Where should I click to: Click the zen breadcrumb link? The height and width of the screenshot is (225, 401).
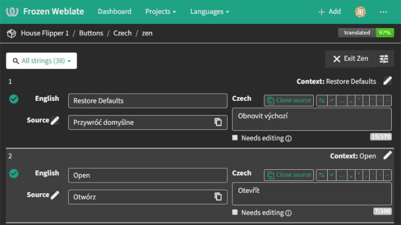coord(147,33)
